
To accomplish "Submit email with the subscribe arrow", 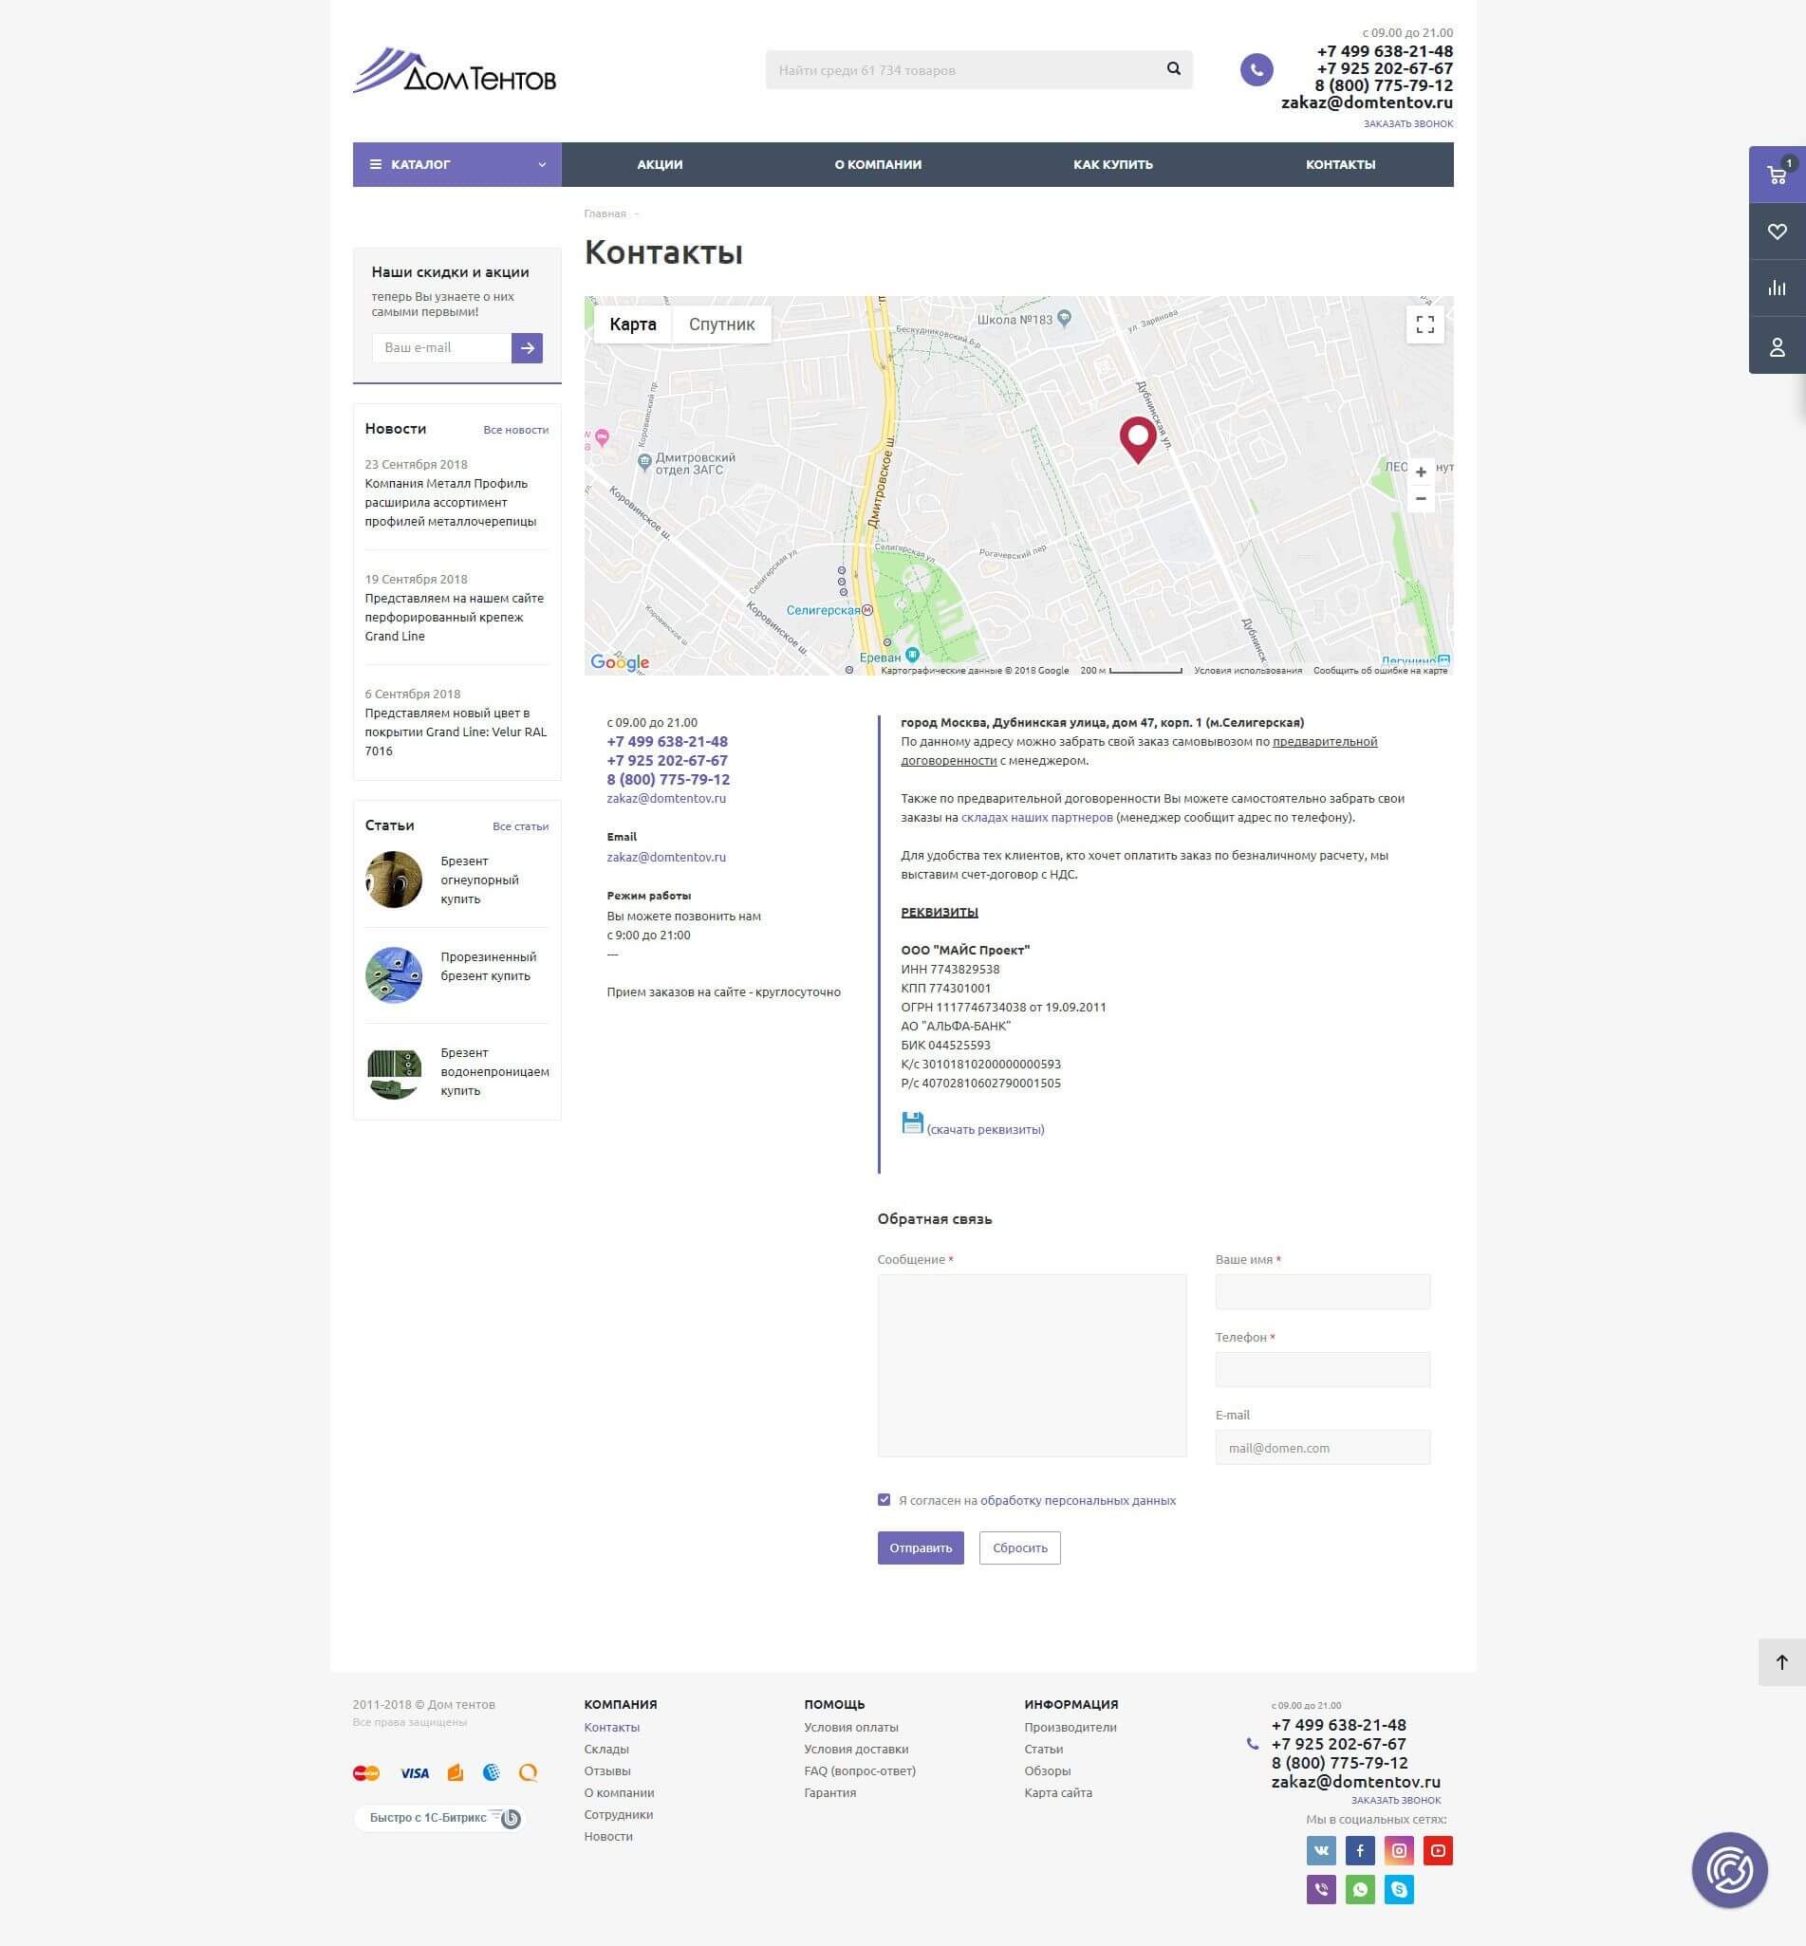I will click(x=527, y=348).
